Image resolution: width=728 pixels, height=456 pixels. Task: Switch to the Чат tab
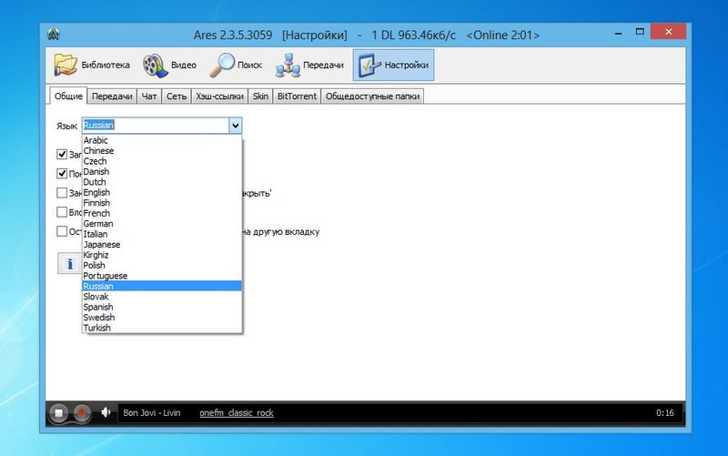pyautogui.click(x=149, y=96)
